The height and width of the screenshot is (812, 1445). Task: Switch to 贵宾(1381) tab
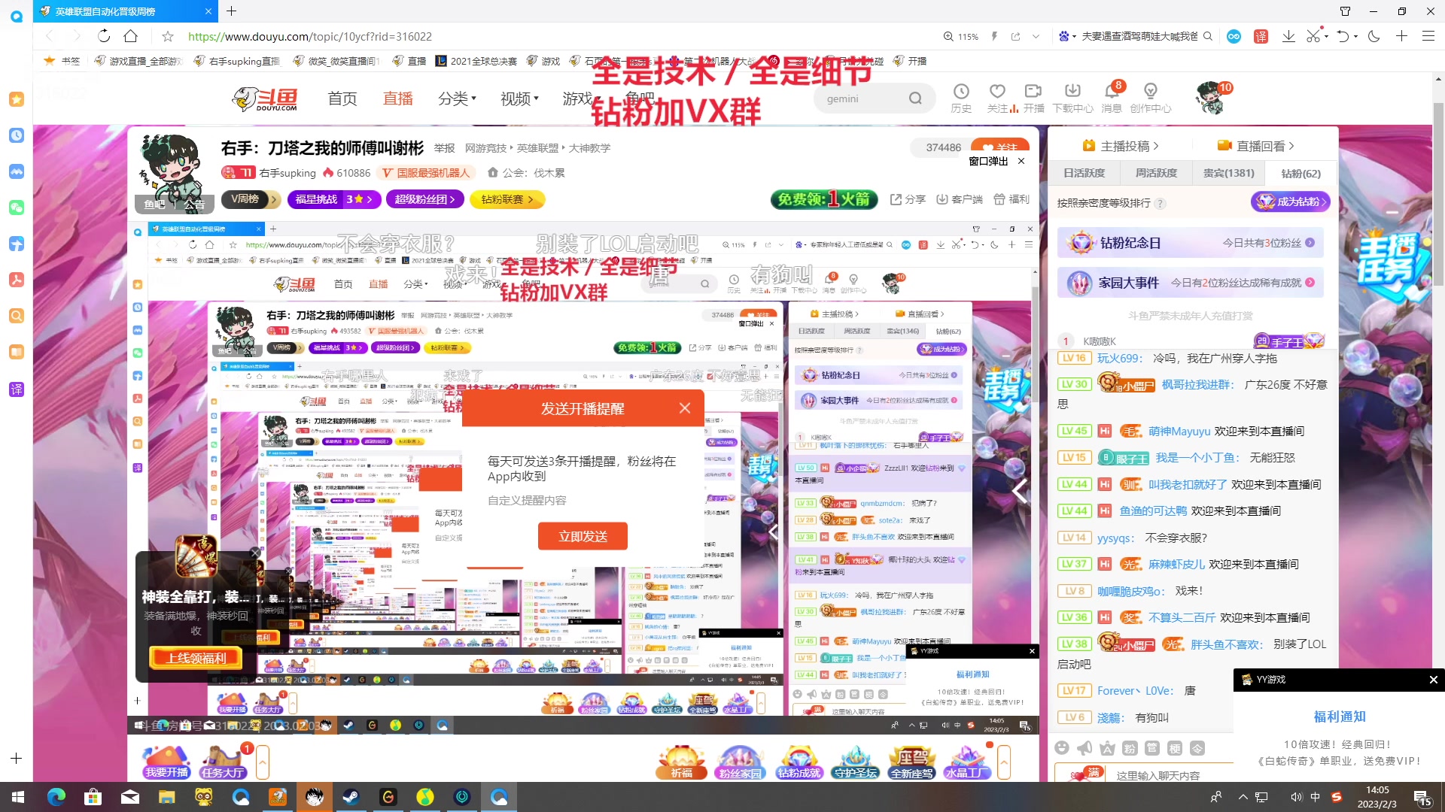(1228, 173)
